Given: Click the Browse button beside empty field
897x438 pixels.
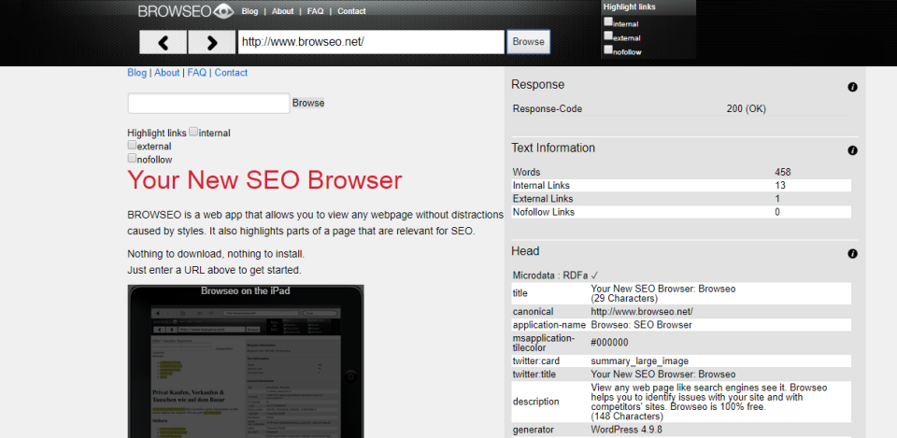Looking at the screenshot, I should click(308, 103).
